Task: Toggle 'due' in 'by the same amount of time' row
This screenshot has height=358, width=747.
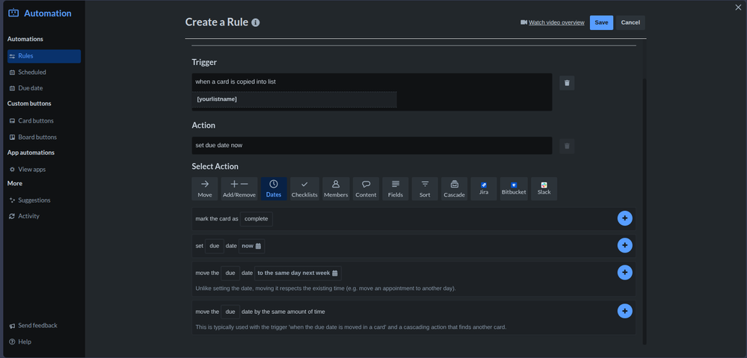Action: (230, 312)
